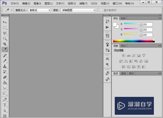Select the Pen tool
Image resolution: width=163 pixels, height=118 pixels.
5,99
